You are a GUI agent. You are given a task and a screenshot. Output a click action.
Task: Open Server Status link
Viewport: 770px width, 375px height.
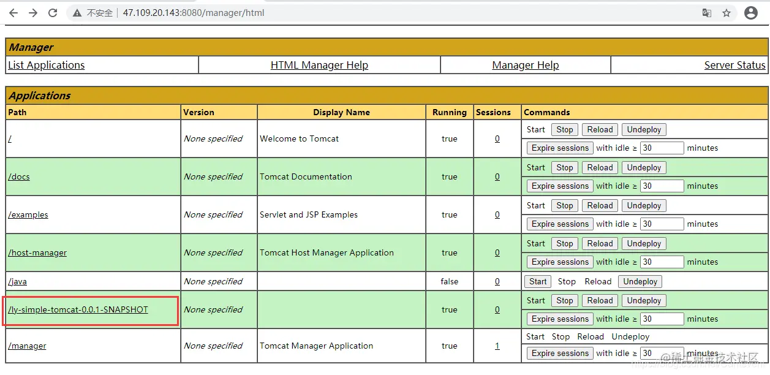point(735,65)
